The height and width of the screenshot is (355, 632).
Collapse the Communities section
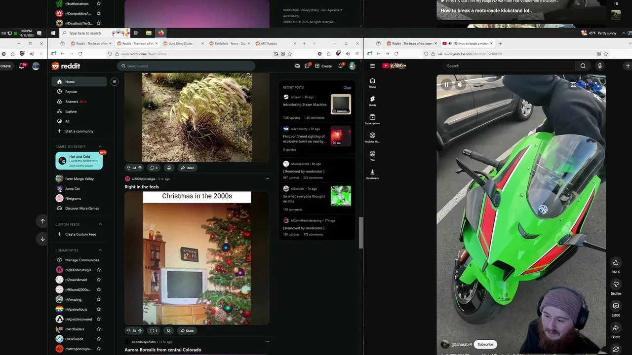pyautogui.click(x=100, y=250)
